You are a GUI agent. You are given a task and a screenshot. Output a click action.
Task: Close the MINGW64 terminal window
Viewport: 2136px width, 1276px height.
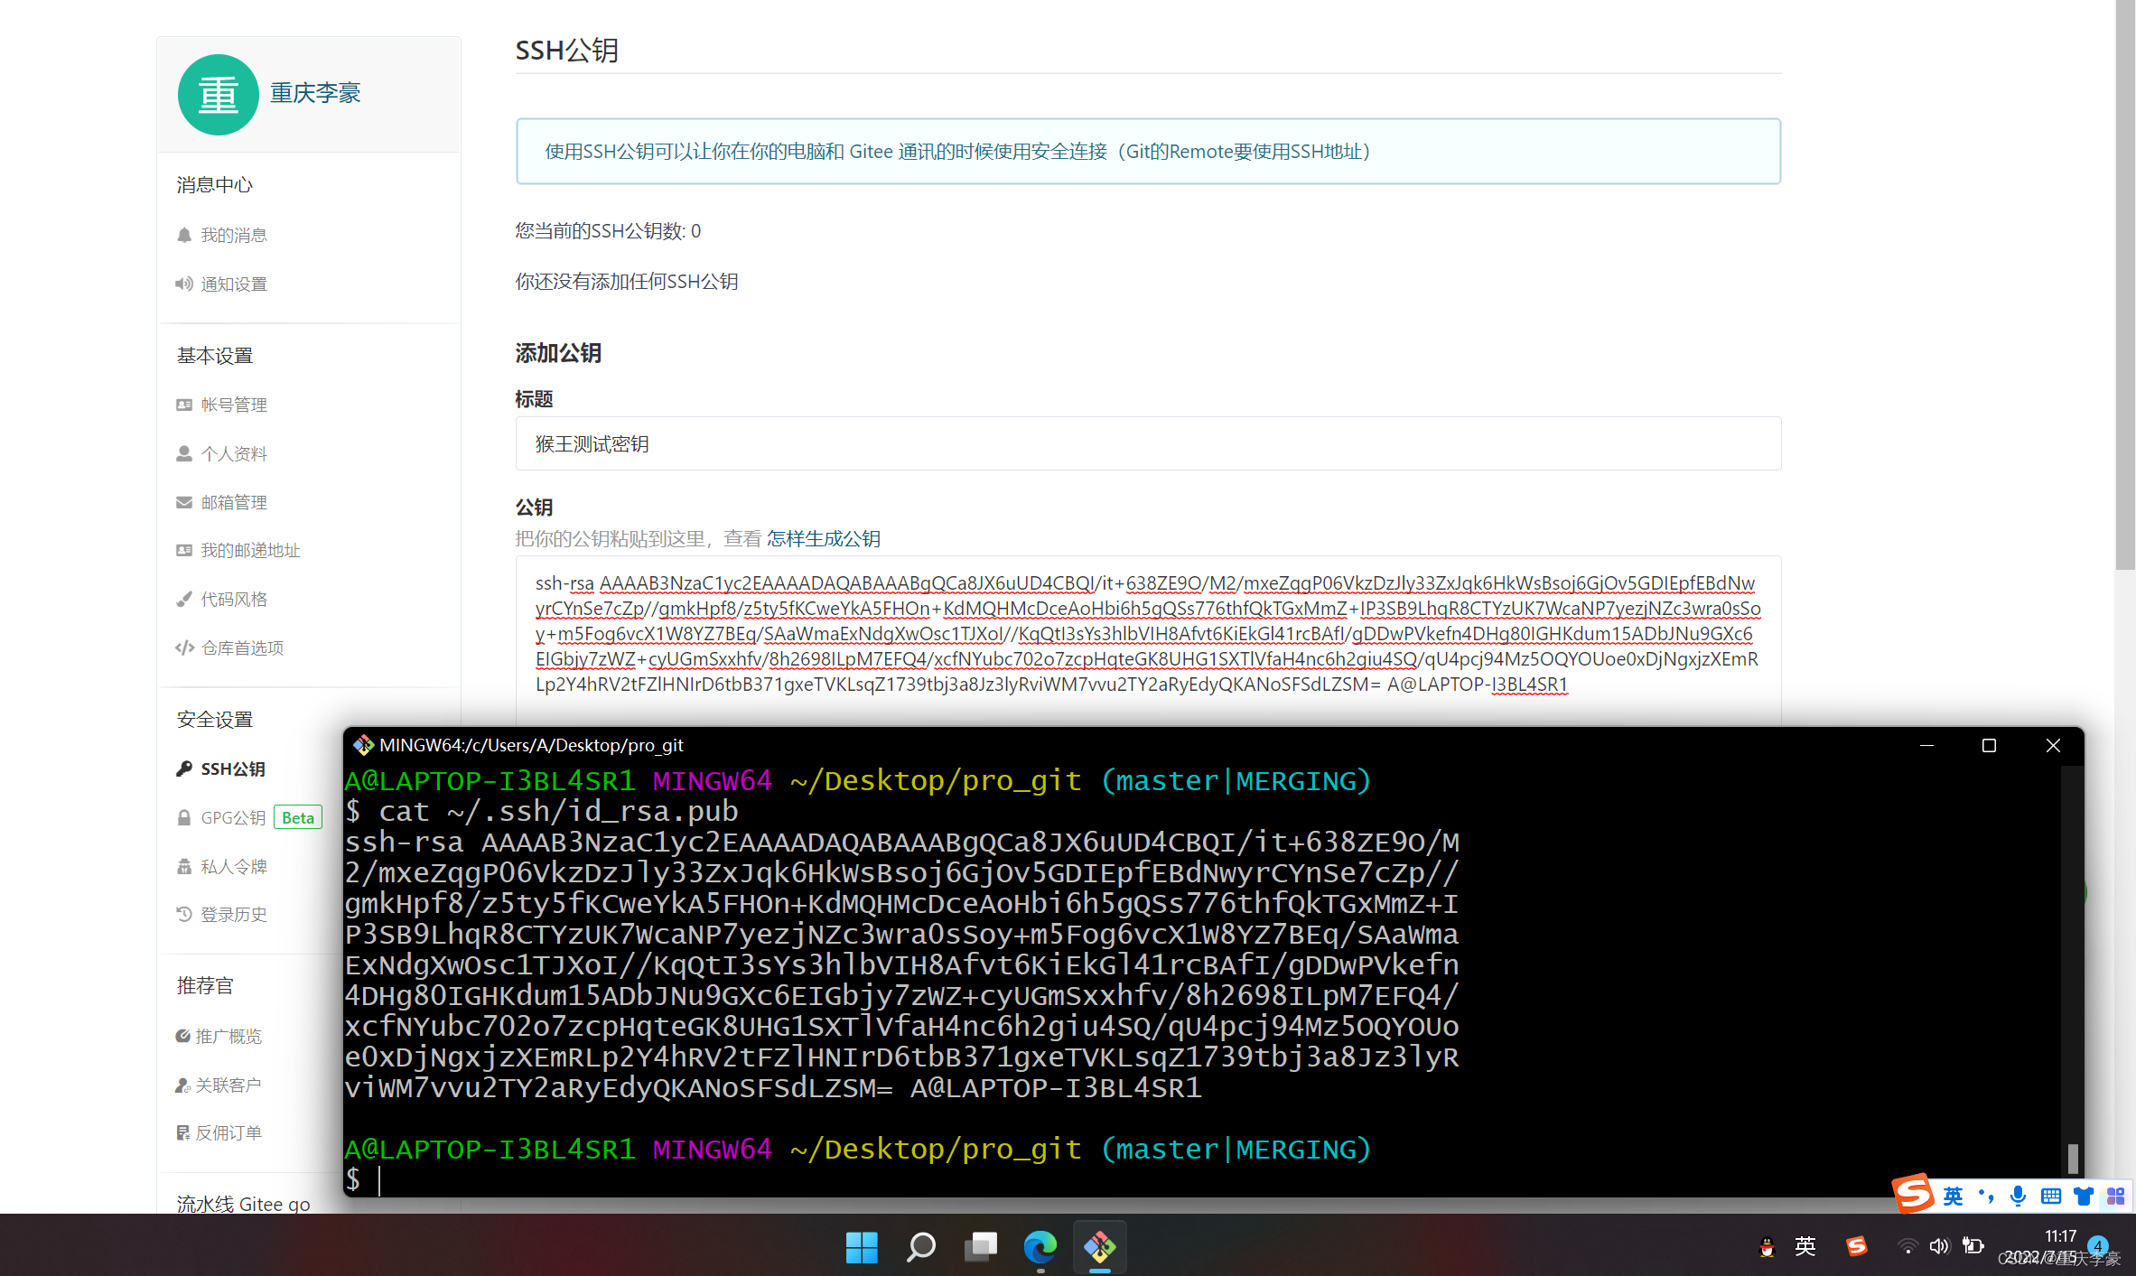tap(2053, 745)
